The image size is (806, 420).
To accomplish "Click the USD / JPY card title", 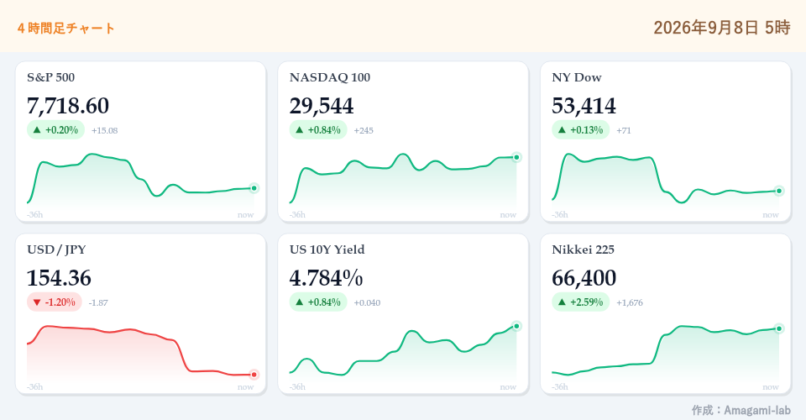I will [56, 249].
